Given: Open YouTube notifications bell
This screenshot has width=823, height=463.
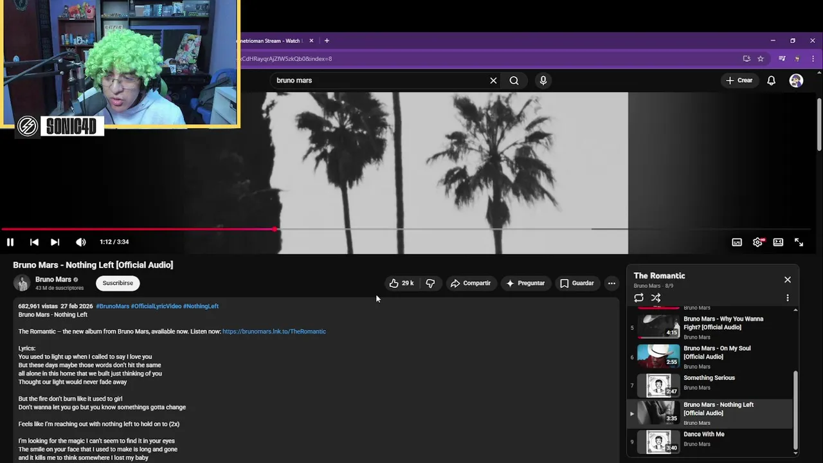Looking at the screenshot, I should click(x=771, y=80).
